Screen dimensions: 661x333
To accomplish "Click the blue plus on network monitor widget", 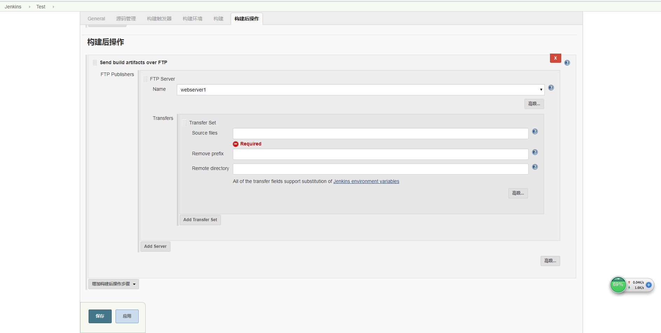I will pyautogui.click(x=648, y=285).
